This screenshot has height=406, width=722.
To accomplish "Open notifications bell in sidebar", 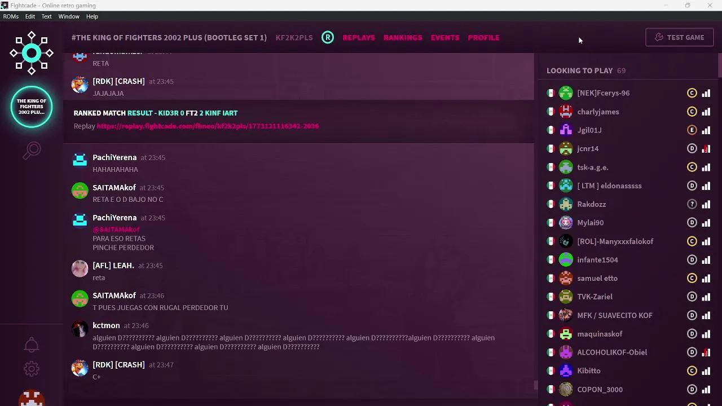I will pyautogui.click(x=32, y=345).
